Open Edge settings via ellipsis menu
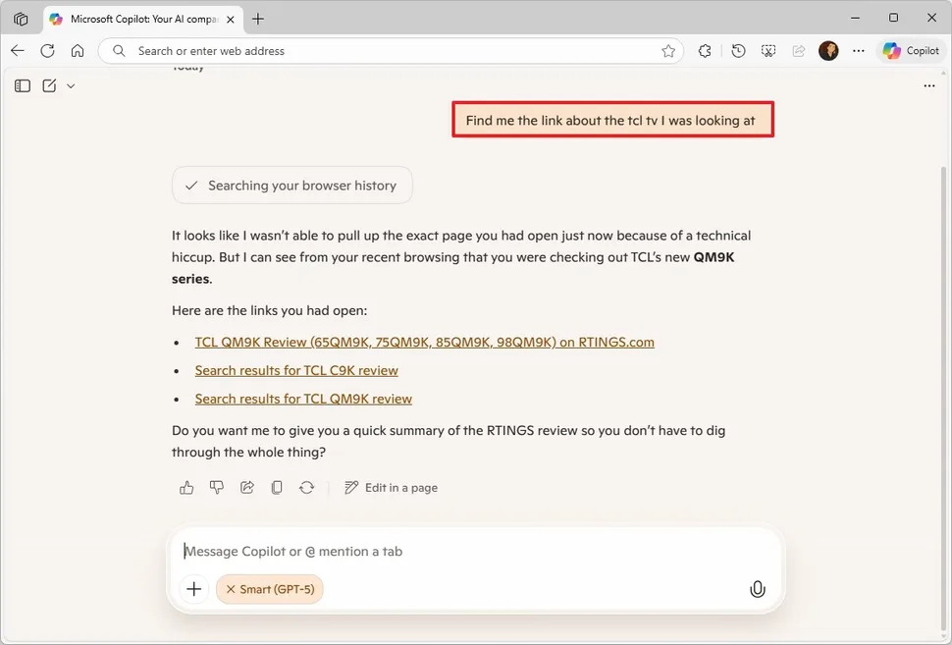Screen dimensions: 952x645 (x=859, y=50)
